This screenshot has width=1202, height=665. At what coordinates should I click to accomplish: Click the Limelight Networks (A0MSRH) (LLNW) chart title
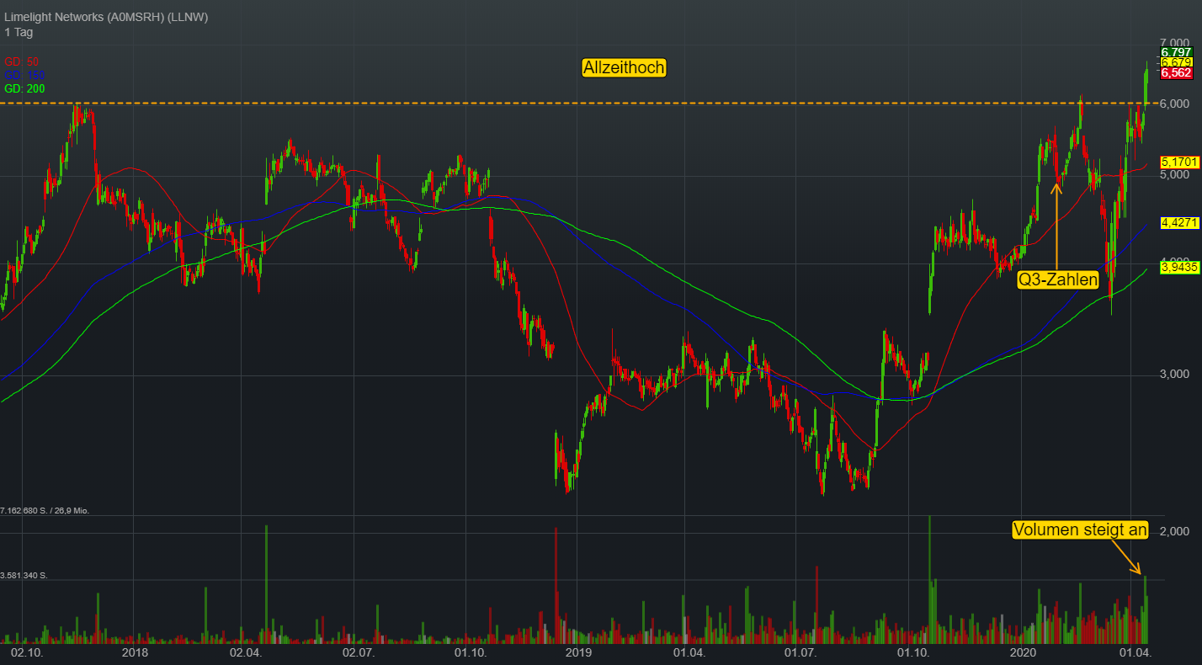pos(106,17)
